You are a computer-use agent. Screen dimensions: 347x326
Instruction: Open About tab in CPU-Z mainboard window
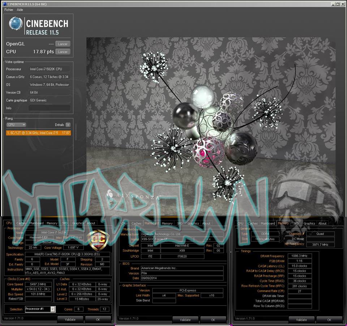[206, 223]
